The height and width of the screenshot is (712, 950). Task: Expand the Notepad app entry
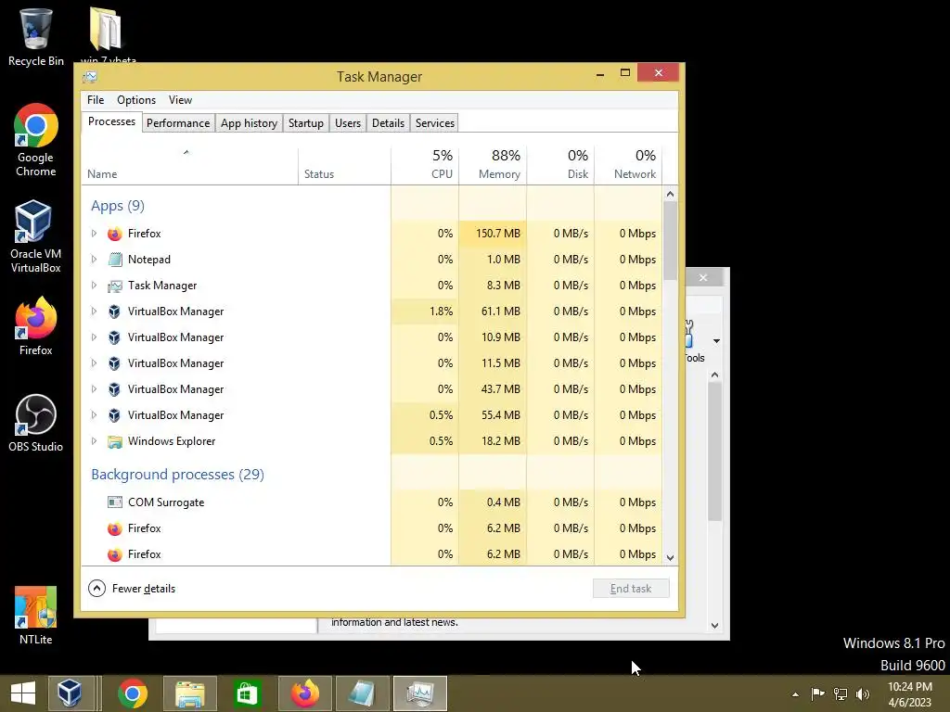[94, 260]
